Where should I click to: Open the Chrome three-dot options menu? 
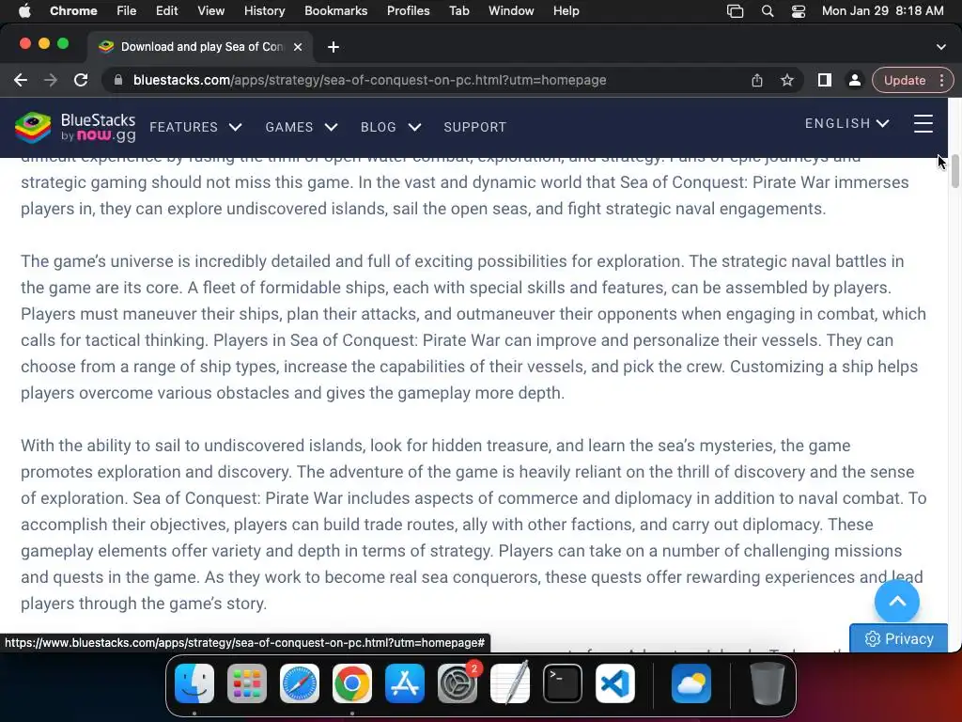941,80
